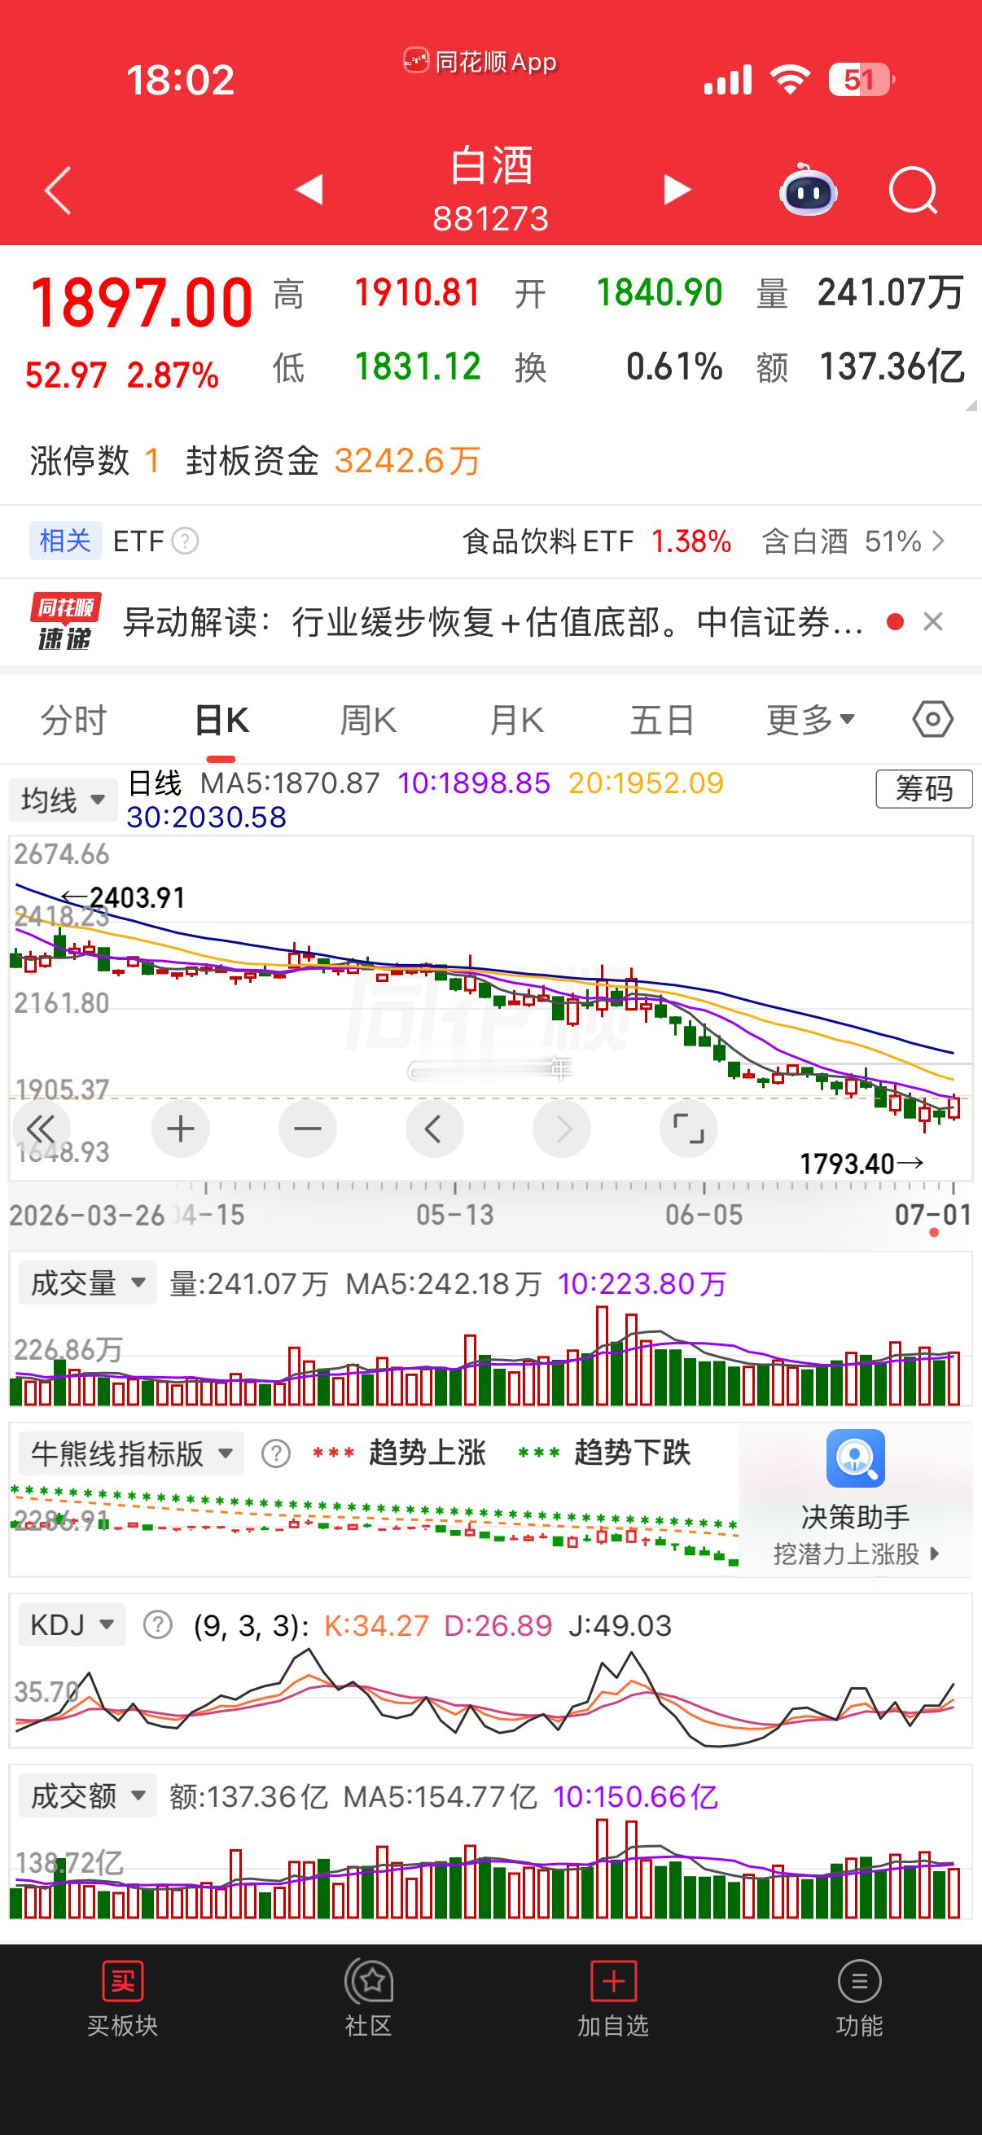Viewport: 982px width, 2135px height.
Task: Tap the 06-05 date on the axis
Action: pos(704,1215)
